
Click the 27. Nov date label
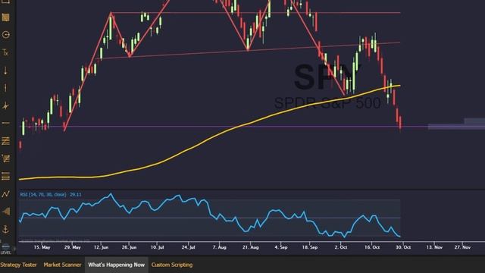tap(462, 247)
